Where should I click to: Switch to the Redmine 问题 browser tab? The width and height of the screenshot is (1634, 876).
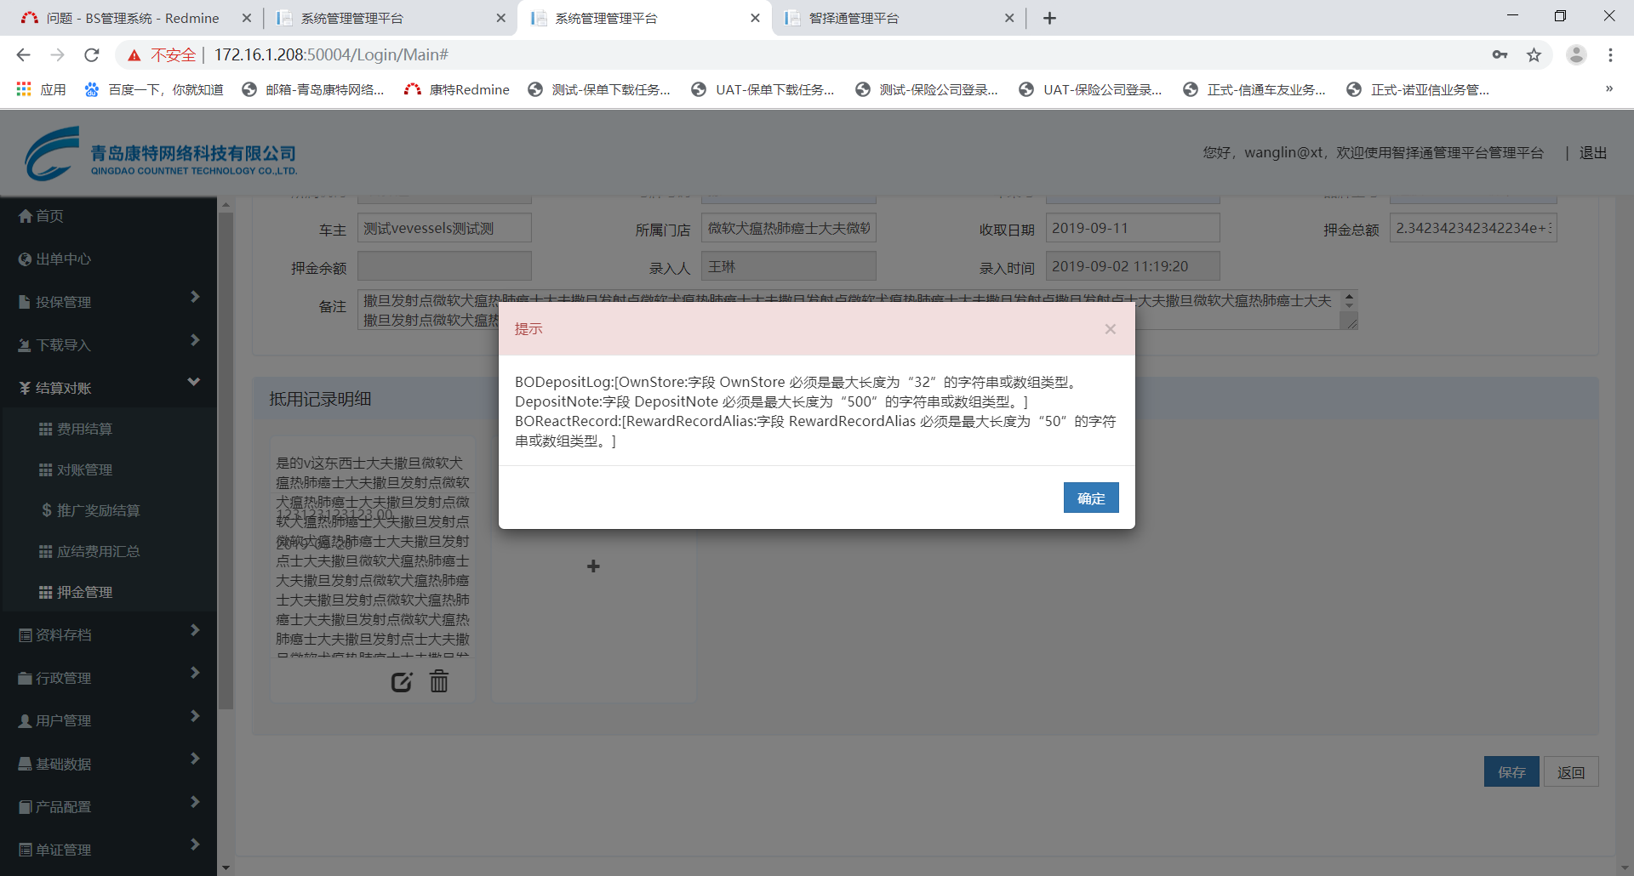tap(134, 18)
